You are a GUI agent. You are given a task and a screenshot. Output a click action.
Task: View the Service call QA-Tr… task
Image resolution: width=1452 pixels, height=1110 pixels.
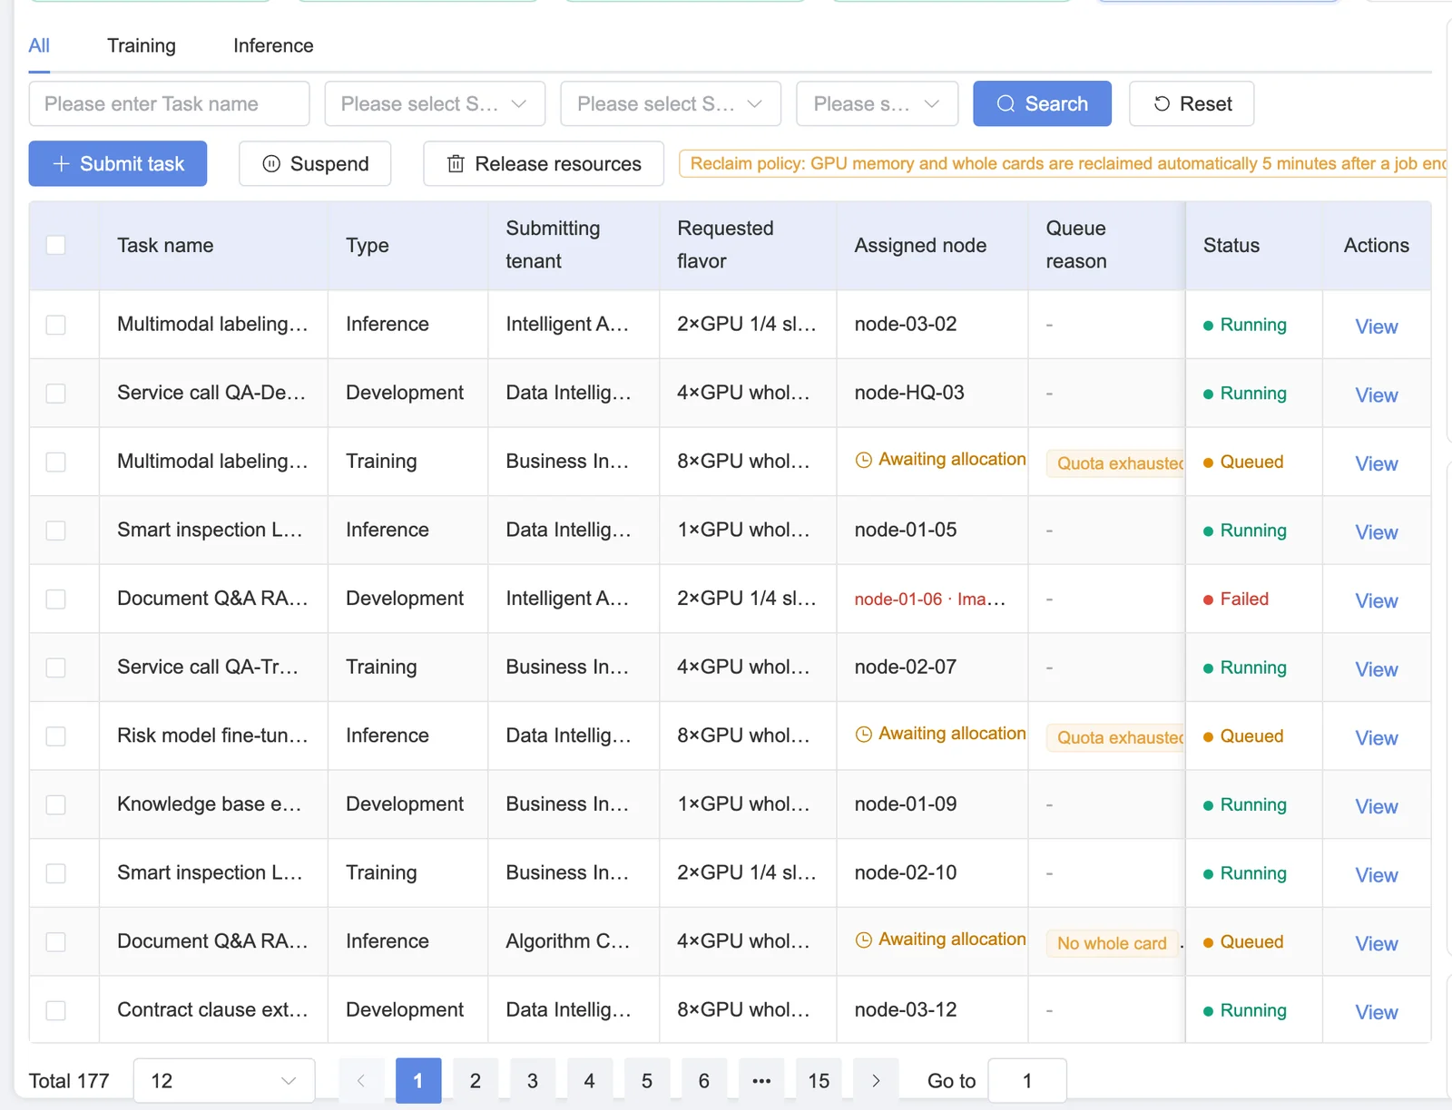point(1377,669)
